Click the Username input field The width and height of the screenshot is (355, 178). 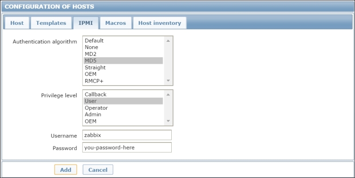pyautogui.click(x=127, y=135)
